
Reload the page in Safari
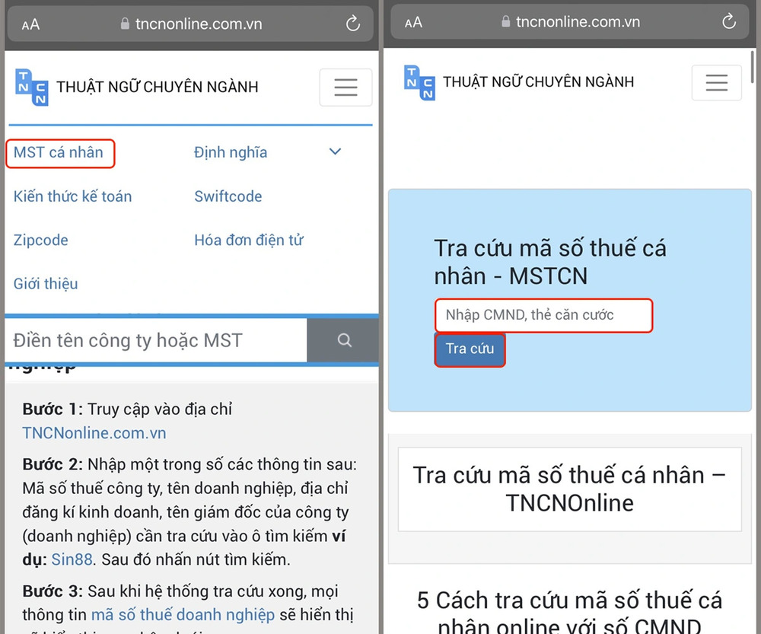tap(352, 24)
